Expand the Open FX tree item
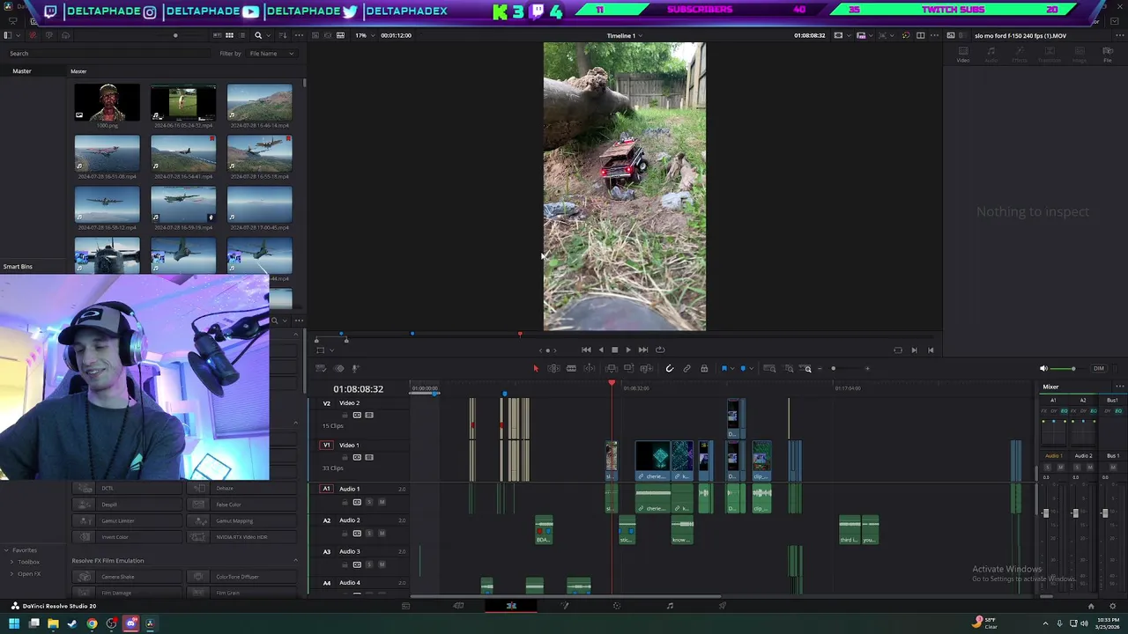This screenshot has height=634, width=1128. (x=12, y=574)
